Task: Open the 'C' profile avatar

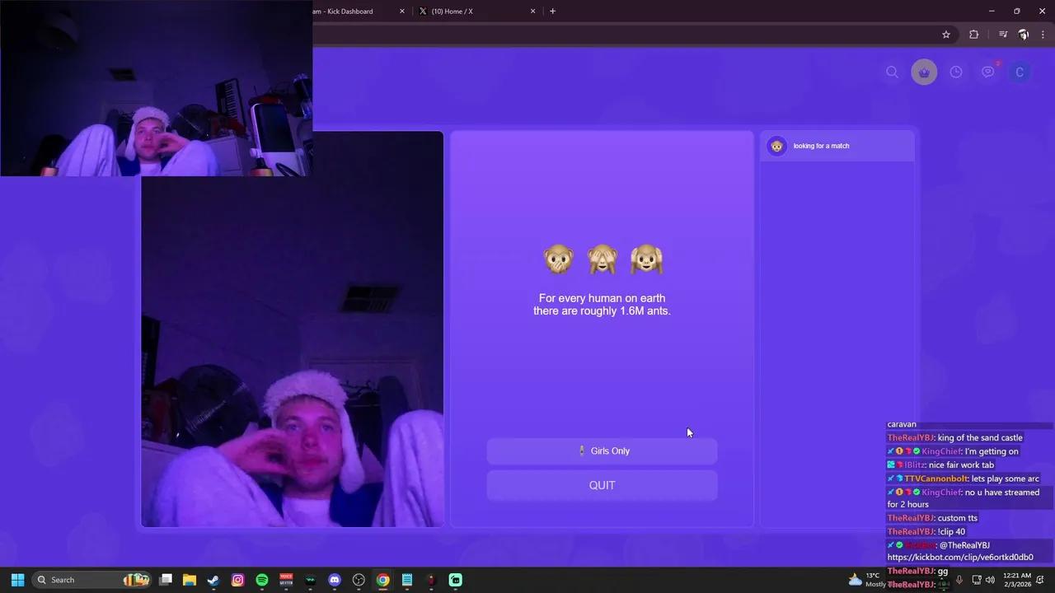Action: tap(1020, 72)
